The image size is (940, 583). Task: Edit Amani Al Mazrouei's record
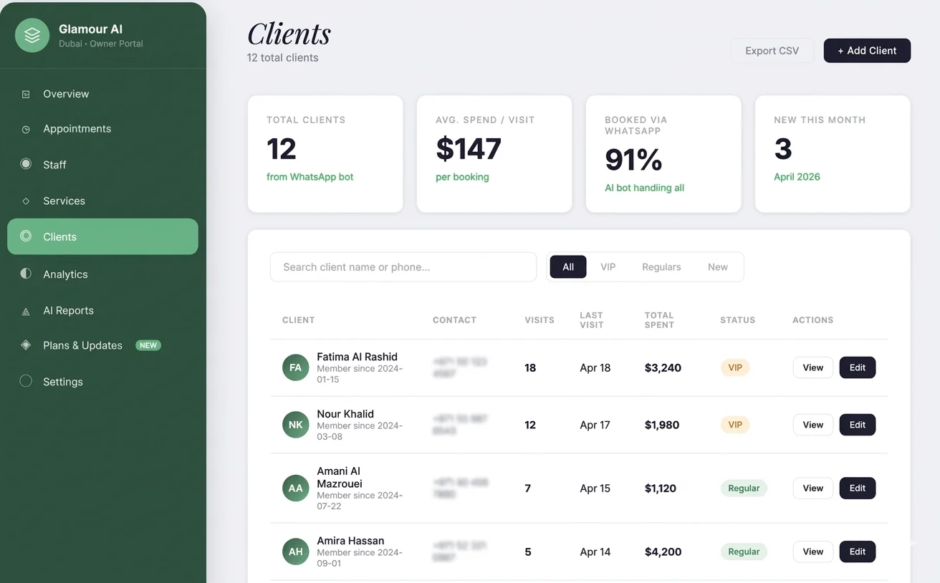tap(858, 488)
